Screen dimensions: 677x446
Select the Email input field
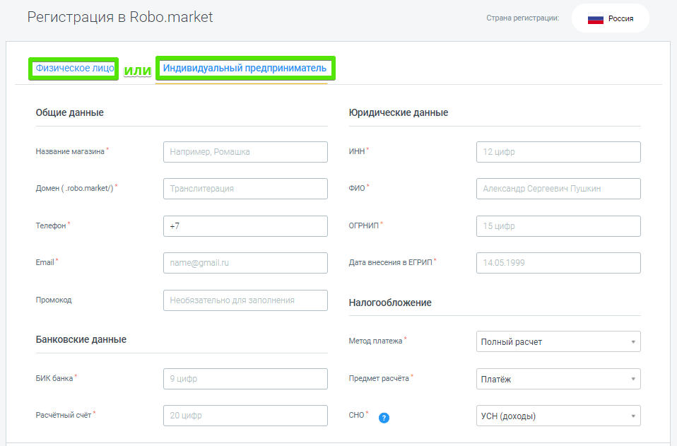245,263
